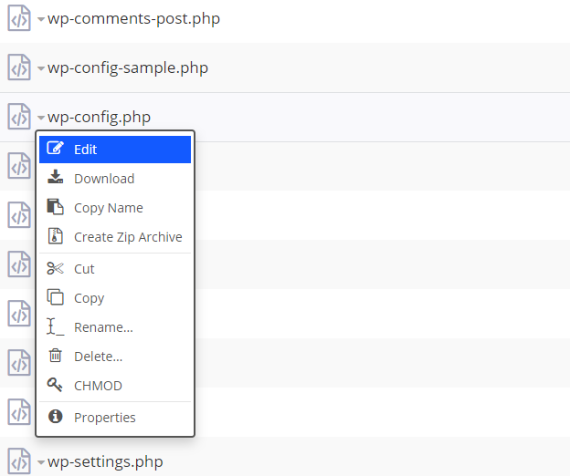This screenshot has width=570, height=476.
Task: Click the key CHMOD icon
Action: 56,386
